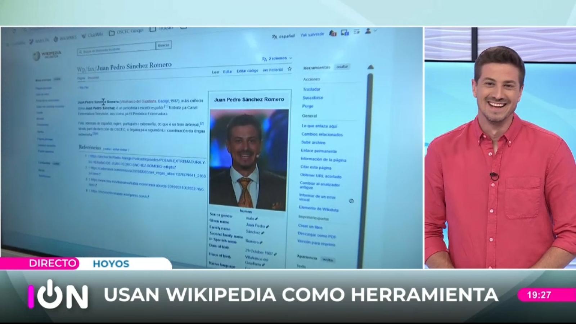
Task: Click the small round icon beside Informar de un error visual
Action: 351,201
